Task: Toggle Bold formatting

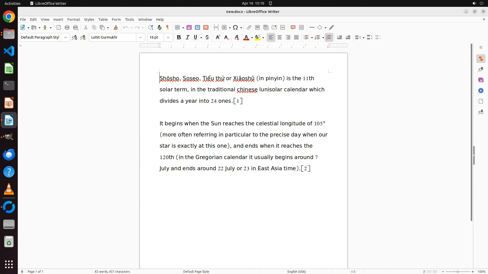Action: coord(179,37)
